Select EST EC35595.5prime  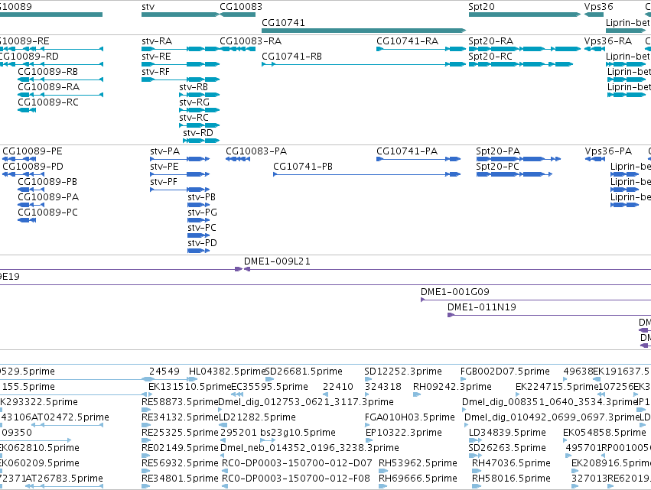click(x=269, y=387)
